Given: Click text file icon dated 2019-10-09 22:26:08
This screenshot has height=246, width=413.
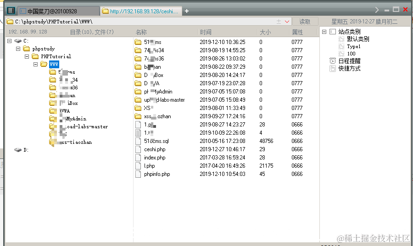Looking at the screenshot, I should tap(138, 133).
